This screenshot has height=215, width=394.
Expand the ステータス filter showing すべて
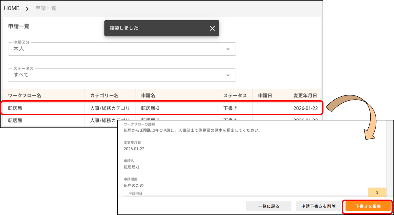point(122,75)
